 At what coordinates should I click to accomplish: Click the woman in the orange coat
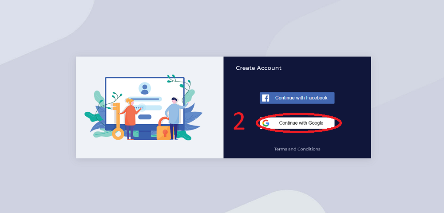click(131, 118)
